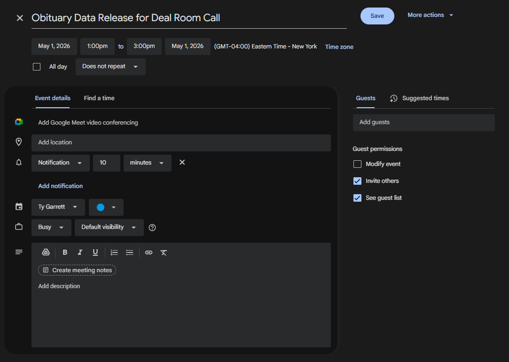The height and width of the screenshot is (362, 509).
Task: Click the Add guests field
Action: tap(423, 122)
